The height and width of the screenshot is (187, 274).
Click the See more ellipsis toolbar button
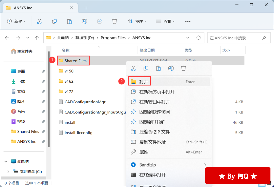click(188, 22)
